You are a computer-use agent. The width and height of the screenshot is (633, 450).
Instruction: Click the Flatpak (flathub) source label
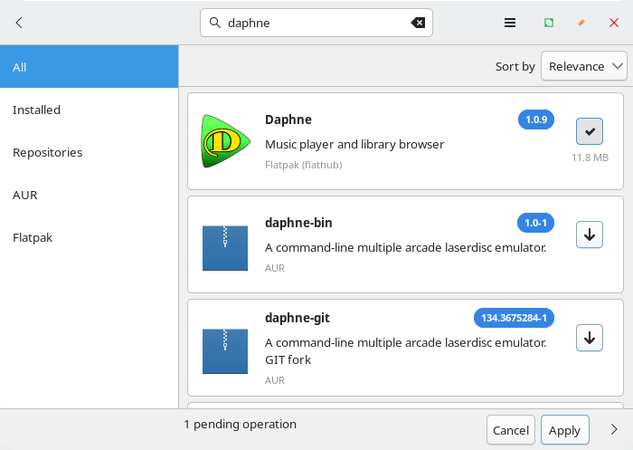tap(304, 165)
